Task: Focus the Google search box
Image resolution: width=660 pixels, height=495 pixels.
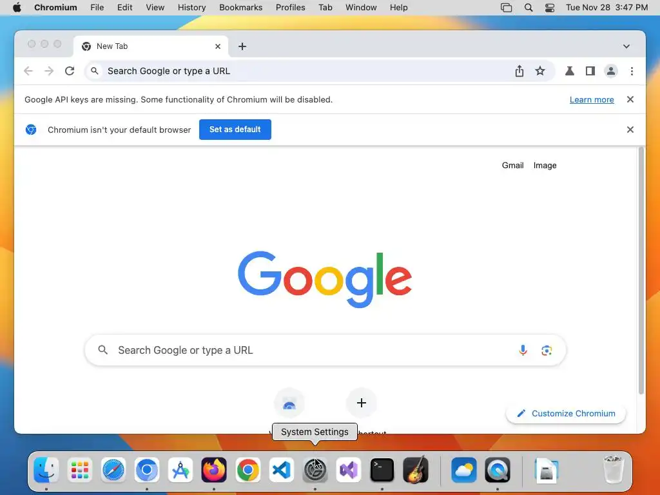Action: click(325, 350)
